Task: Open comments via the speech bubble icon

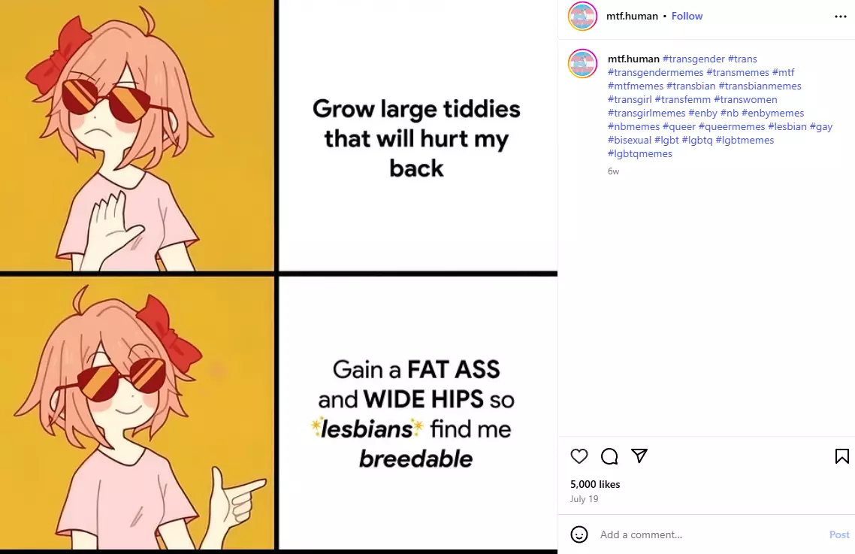Action: [609, 456]
